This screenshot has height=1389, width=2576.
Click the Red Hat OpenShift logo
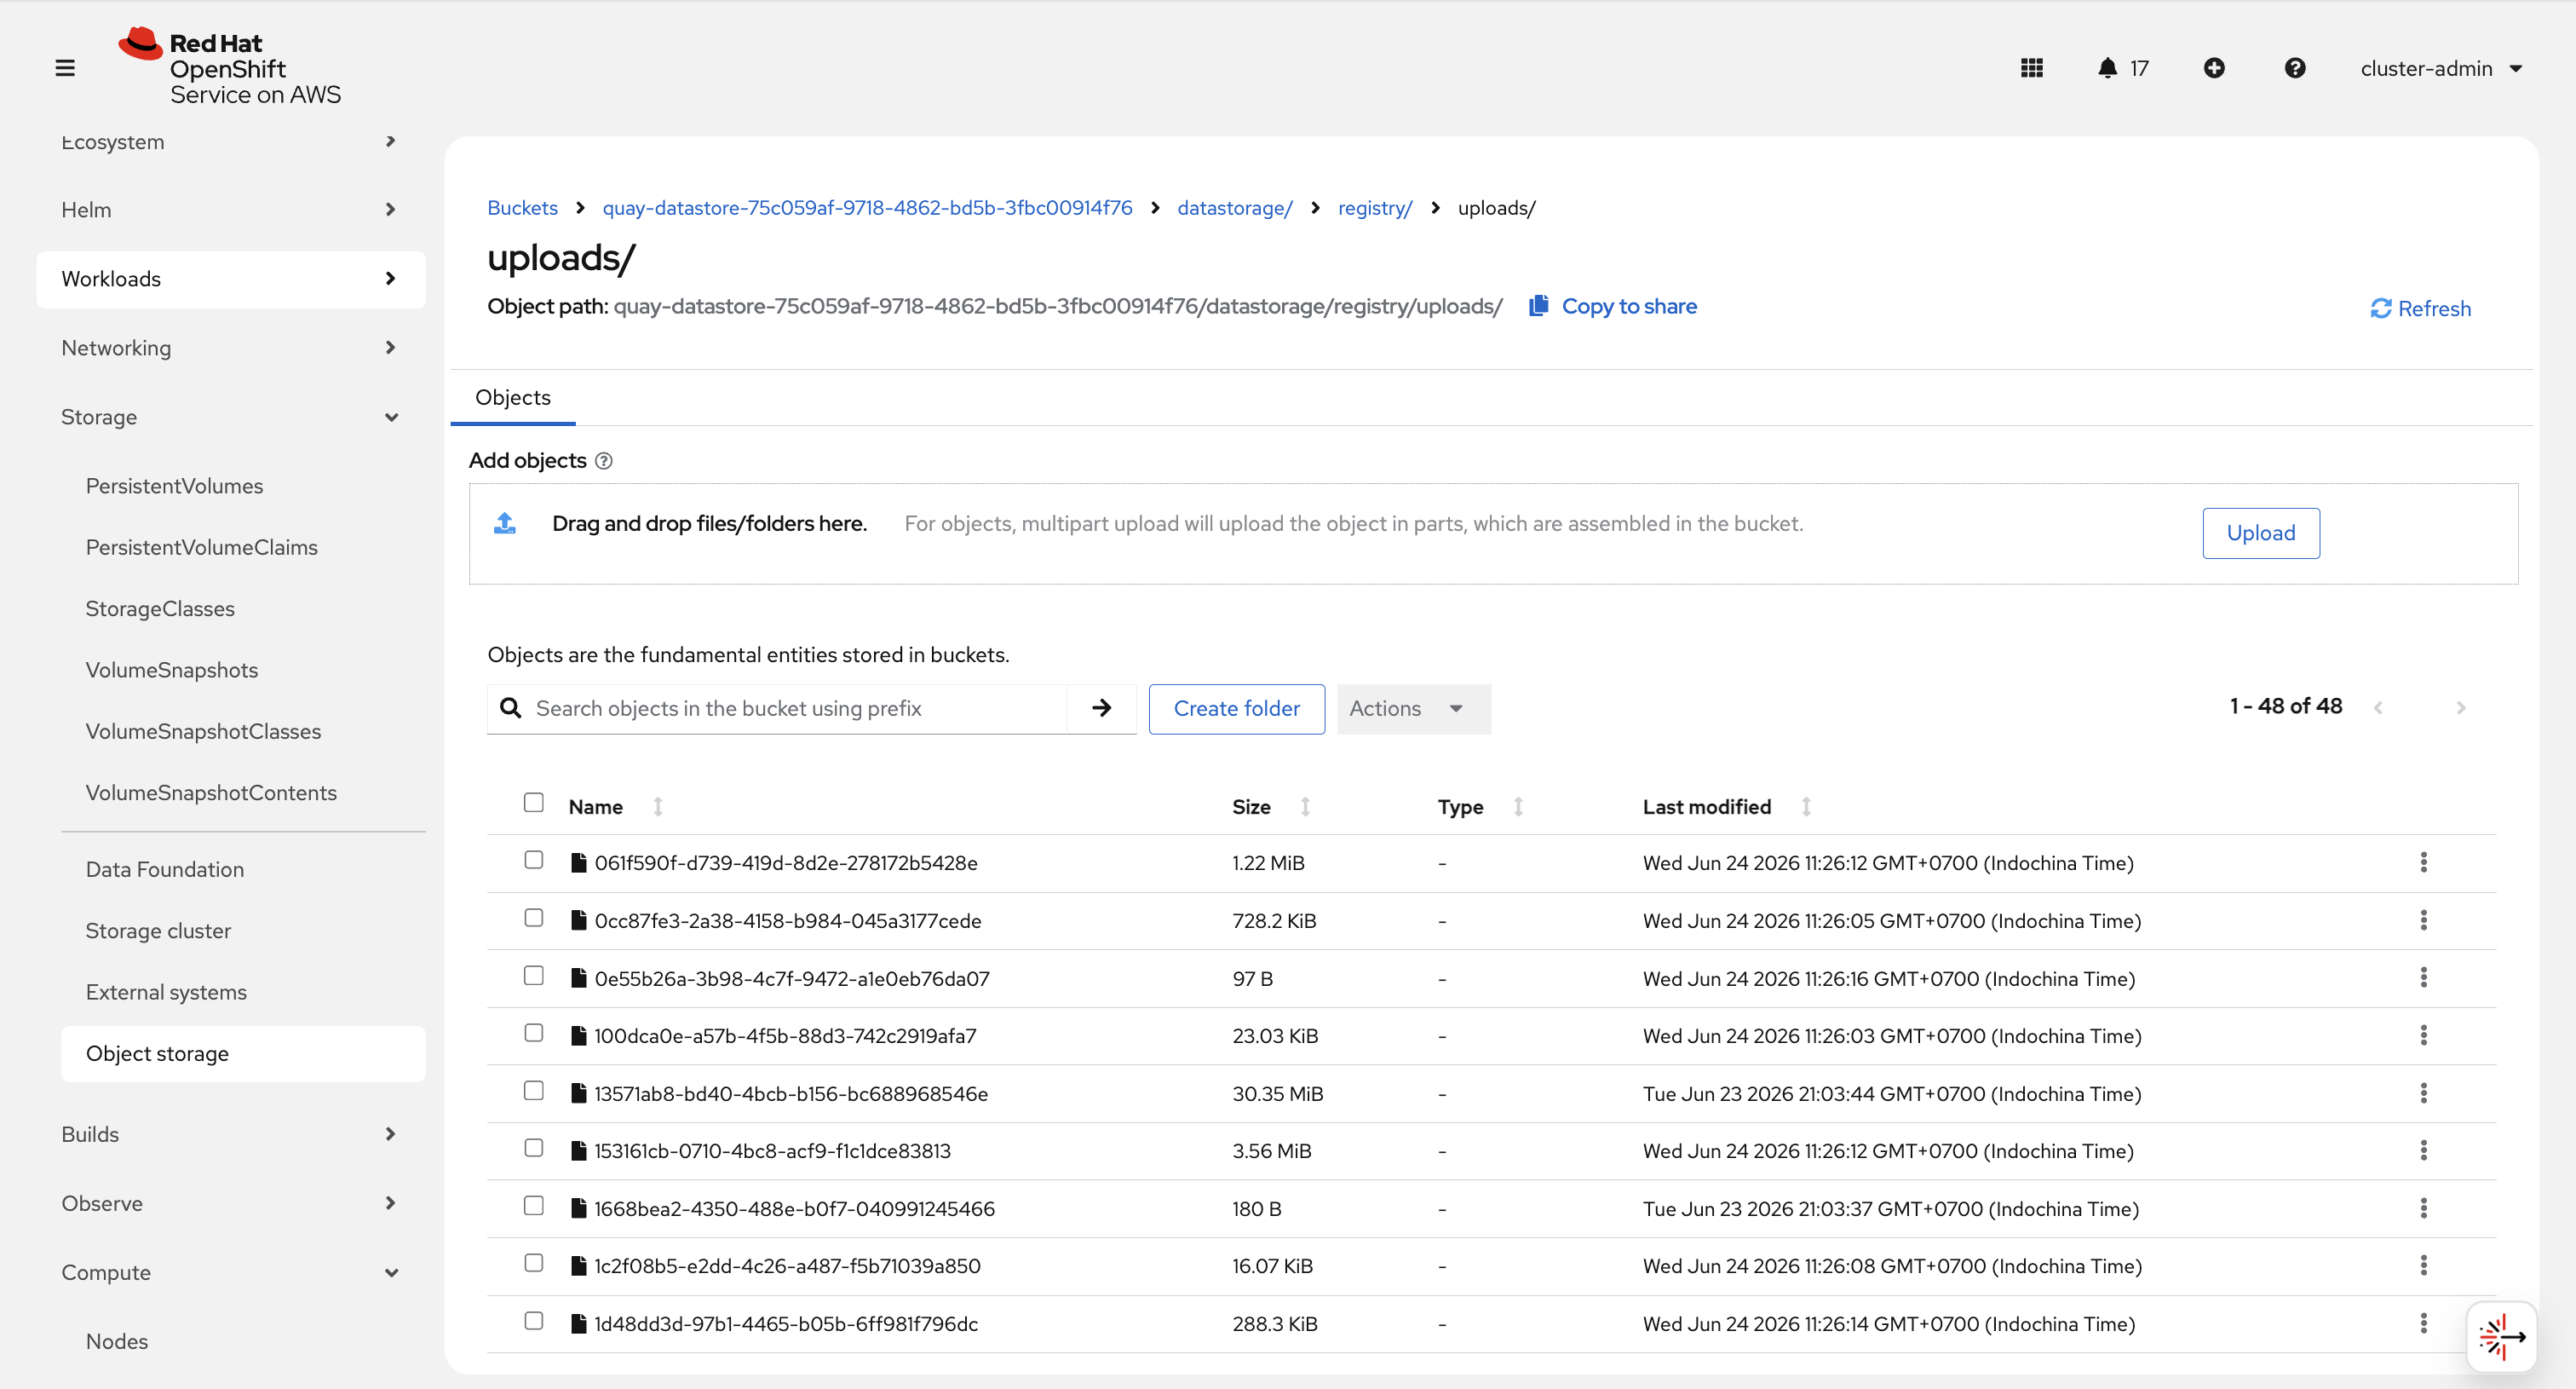[230, 67]
